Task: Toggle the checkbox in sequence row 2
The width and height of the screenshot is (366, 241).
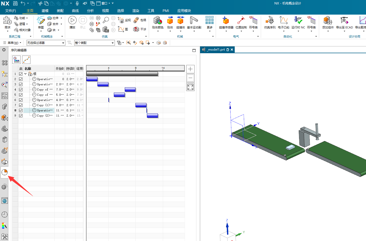Action: click(x=21, y=79)
